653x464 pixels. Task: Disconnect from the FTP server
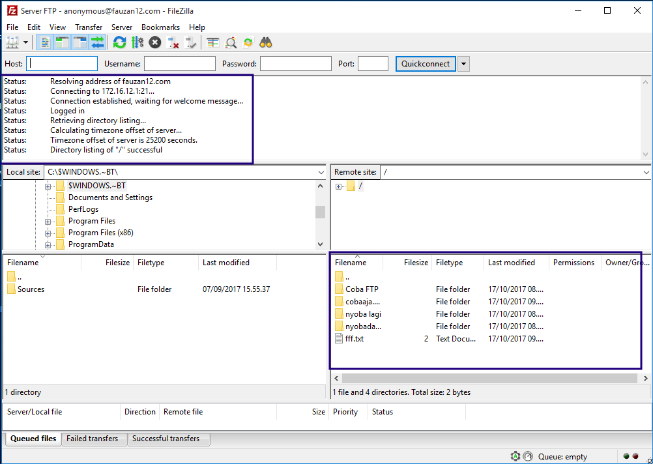173,42
